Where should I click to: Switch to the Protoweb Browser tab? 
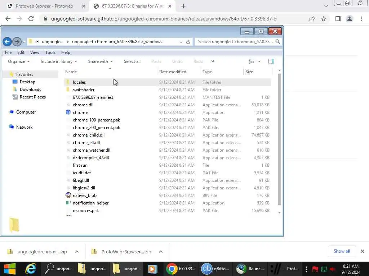point(44,6)
